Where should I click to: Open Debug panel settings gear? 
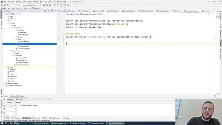click(x=215, y=96)
